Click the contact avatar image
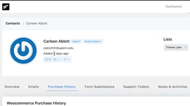The image size is (190, 106). 23,51
